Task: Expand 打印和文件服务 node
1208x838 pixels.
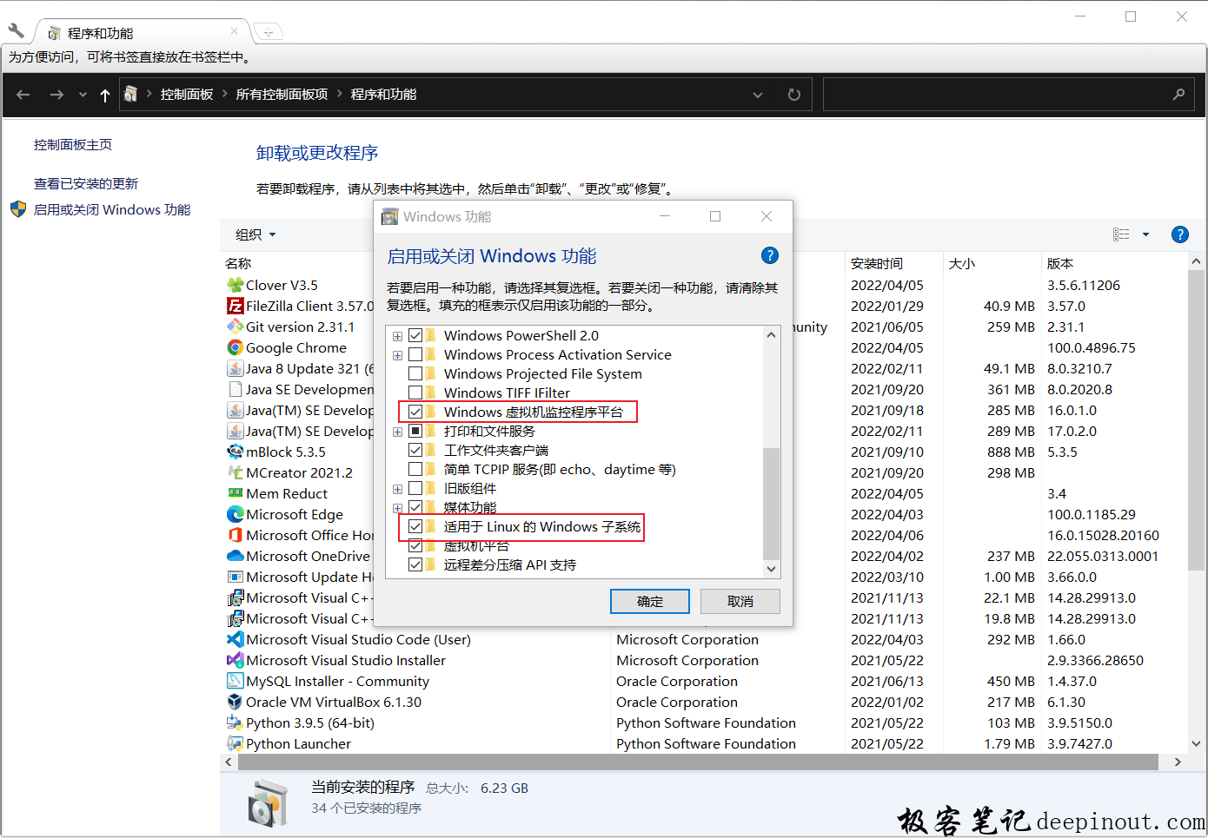Action: click(x=397, y=432)
